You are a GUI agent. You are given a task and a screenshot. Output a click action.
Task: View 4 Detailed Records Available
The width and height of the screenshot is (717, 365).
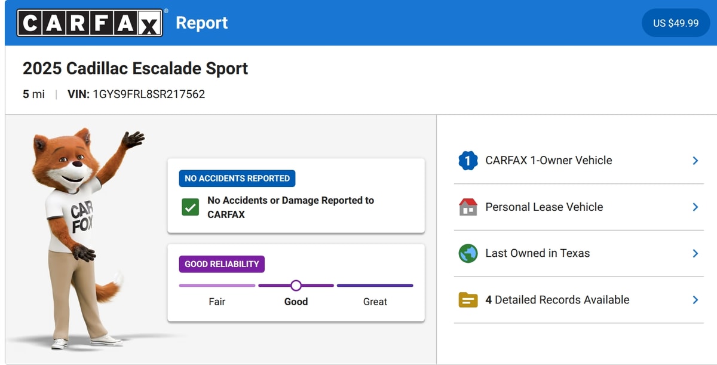(579, 300)
